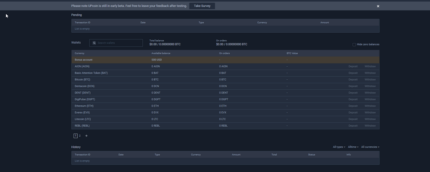Click Withdraw for Litecoin (LTC)
Screen dimensions: 430x172
pyautogui.click(x=370, y=119)
